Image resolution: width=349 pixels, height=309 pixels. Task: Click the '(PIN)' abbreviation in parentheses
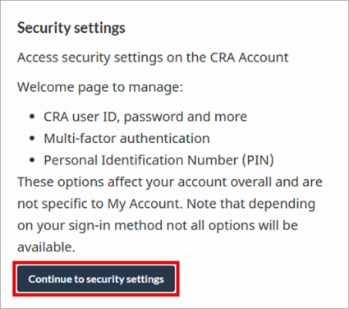pyautogui.click(x=258, y=160)
